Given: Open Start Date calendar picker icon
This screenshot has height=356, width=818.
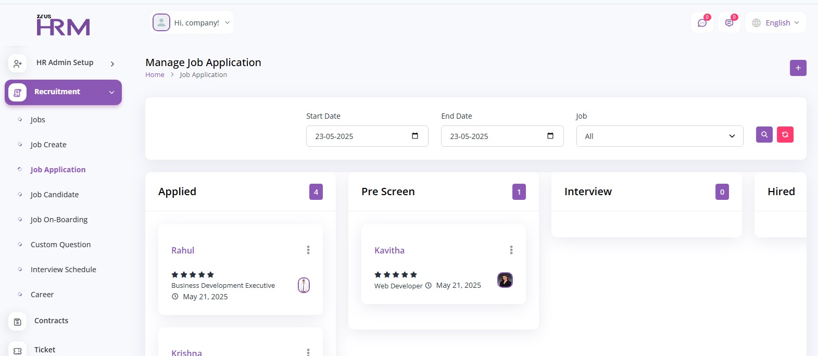Looking at the screenshot, I should 415,136.
